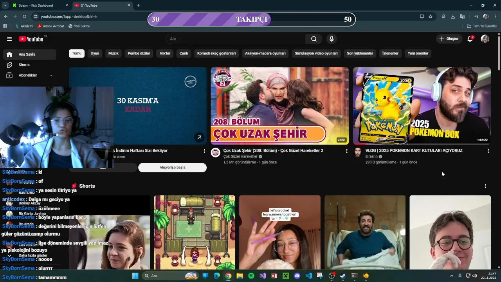Expand Daha fazla göster in sidebar
The height and width of the screenshot is (282, 501).
pyautogui.click(x=30, y=255)
